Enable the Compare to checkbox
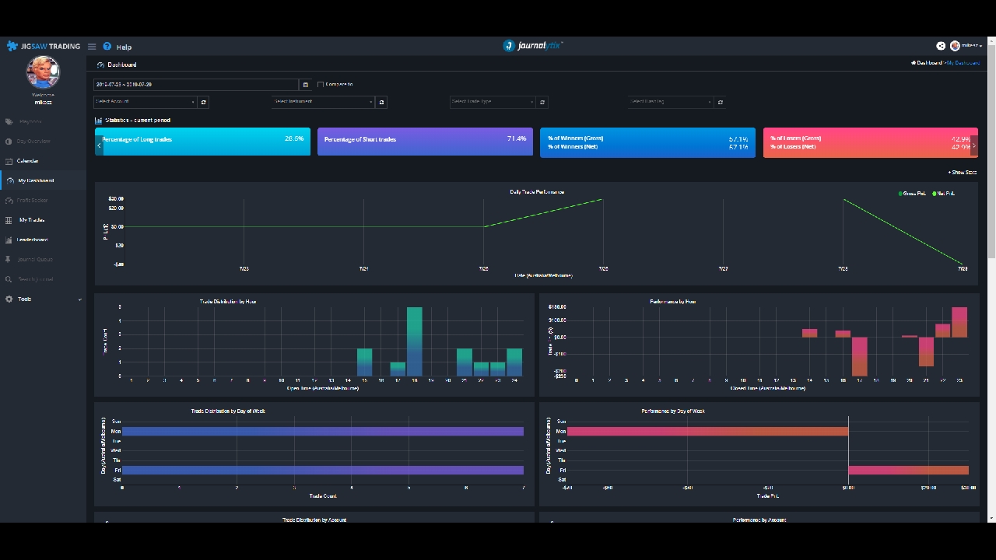The width and height of the screenshot is (996, 560). (x=321, y=84)
